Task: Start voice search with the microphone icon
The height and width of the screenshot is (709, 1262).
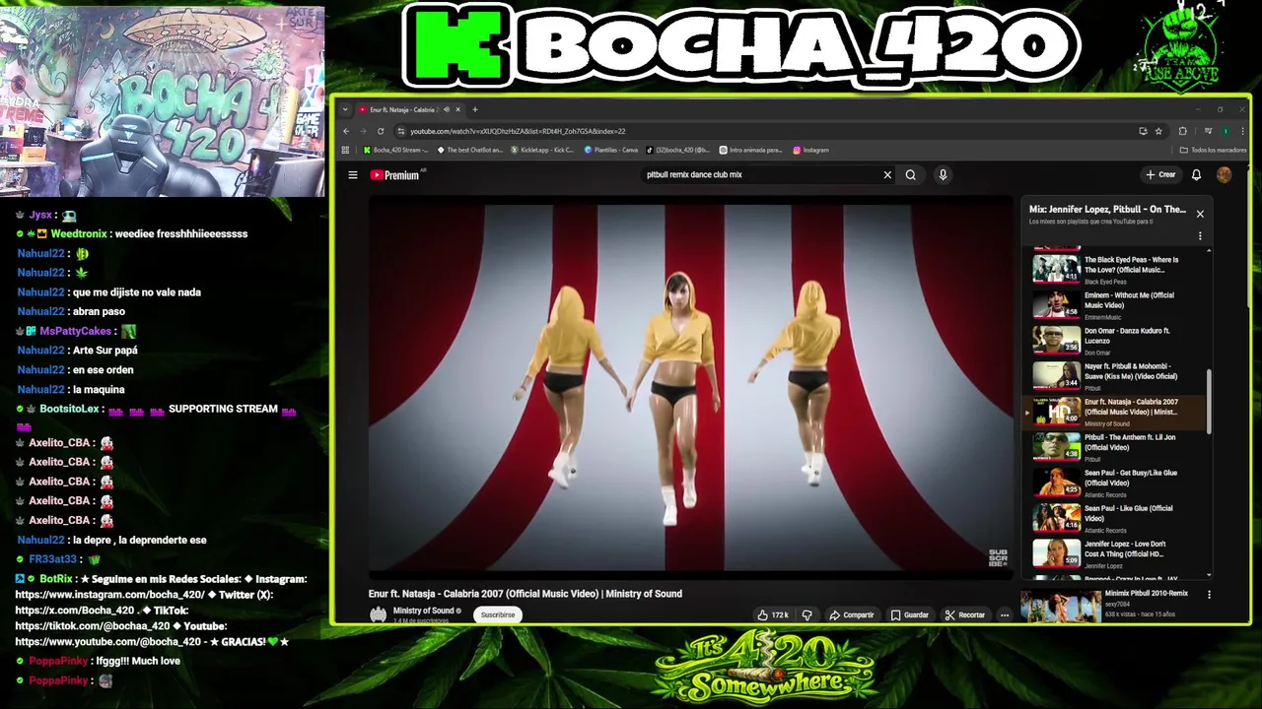Action: (943, 175)
